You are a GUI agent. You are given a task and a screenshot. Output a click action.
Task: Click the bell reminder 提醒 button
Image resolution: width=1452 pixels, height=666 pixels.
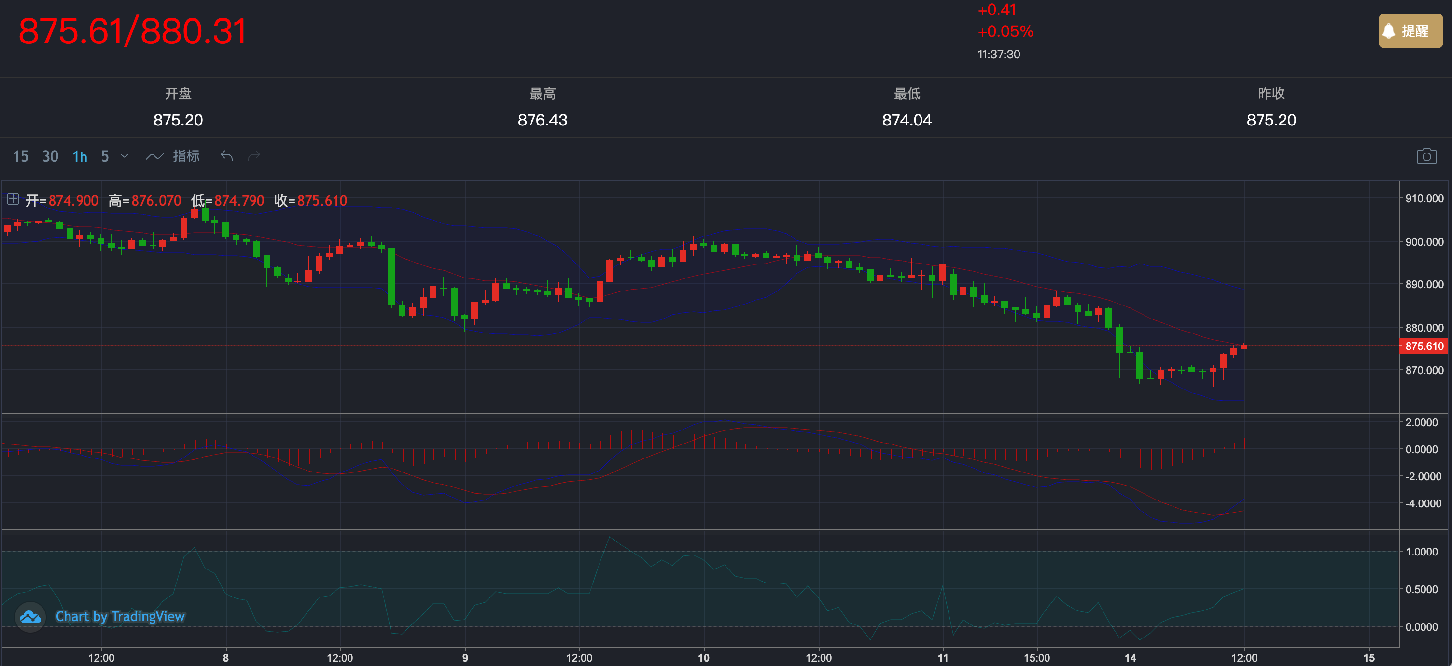point(1410,31)
